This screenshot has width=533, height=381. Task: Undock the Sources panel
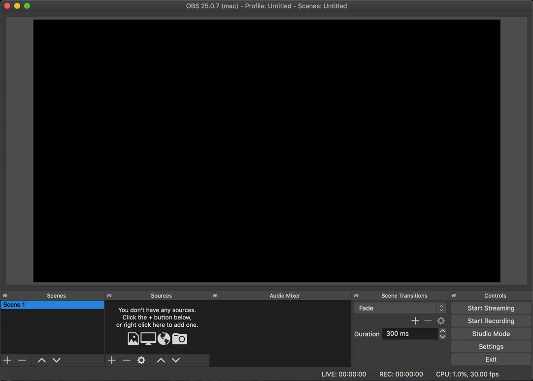pos(109,296)
